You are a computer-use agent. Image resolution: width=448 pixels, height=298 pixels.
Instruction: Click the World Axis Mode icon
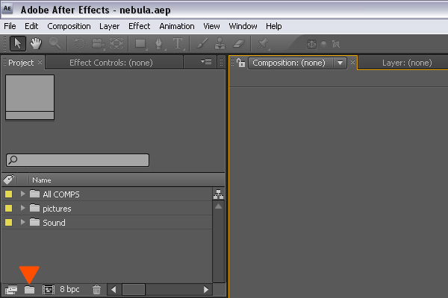pos(324,44)
